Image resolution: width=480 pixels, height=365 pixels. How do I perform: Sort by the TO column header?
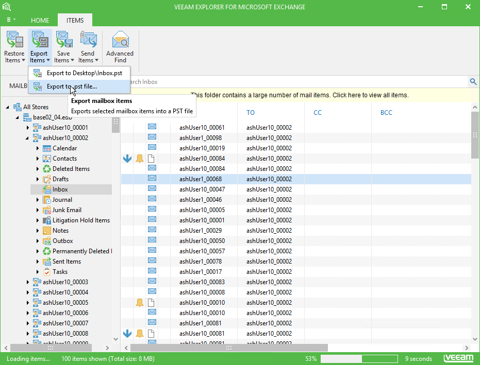(251, 113)
